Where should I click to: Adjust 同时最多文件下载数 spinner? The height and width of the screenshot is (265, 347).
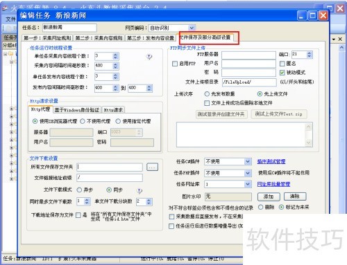87,201
